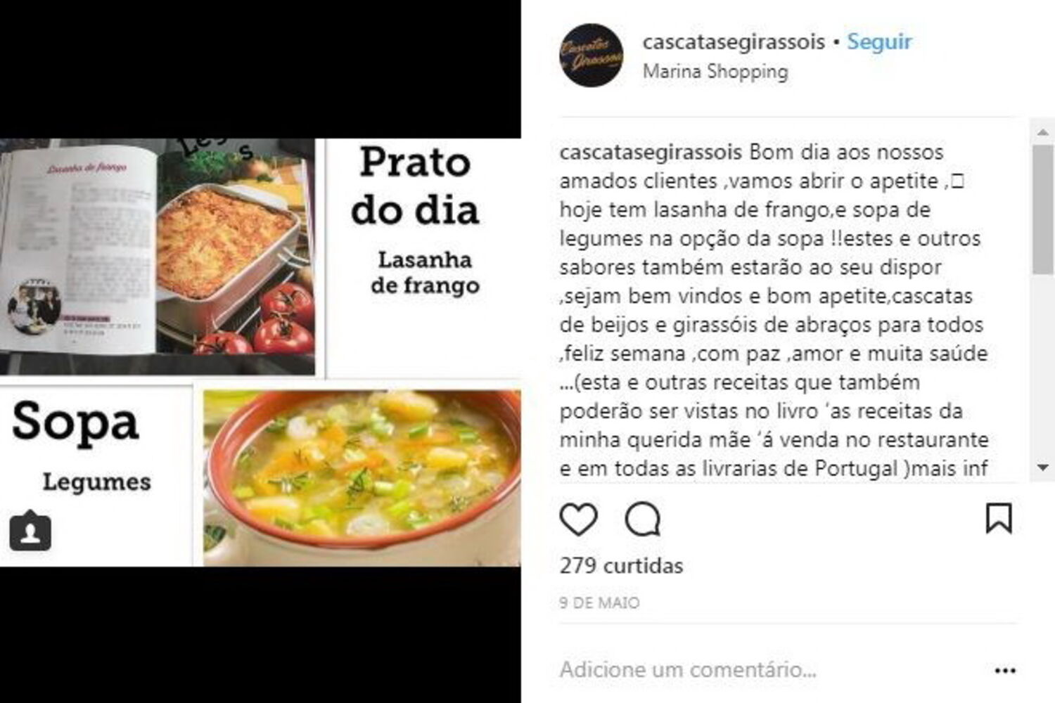Open cascatasegirassois username in the caption
Screen dimensions: 1055x703
pos(651,152)
